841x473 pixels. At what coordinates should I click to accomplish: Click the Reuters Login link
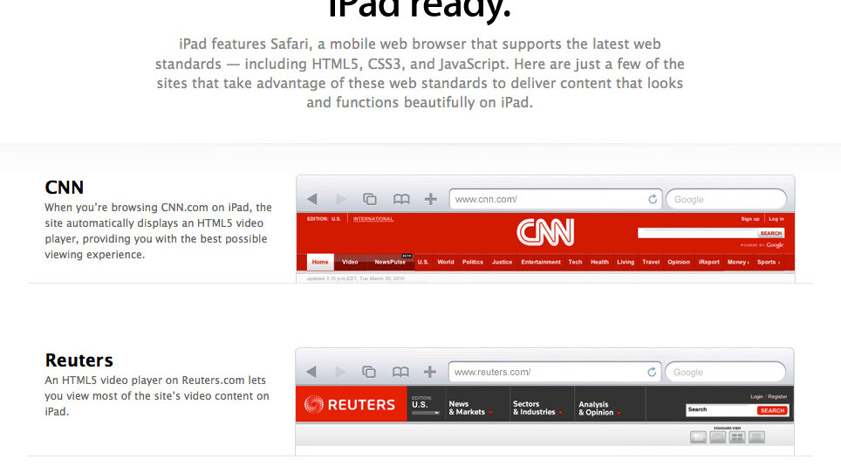(756, 397)
